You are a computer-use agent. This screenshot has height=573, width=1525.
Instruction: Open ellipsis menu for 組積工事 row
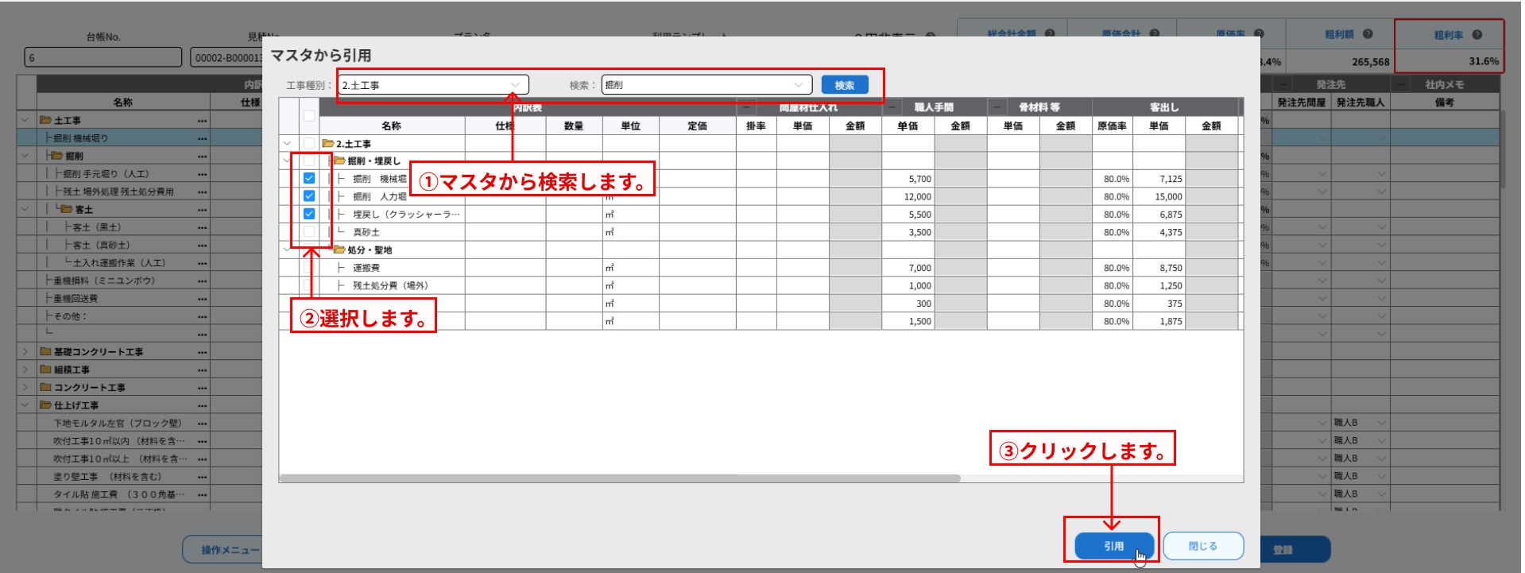203,370
